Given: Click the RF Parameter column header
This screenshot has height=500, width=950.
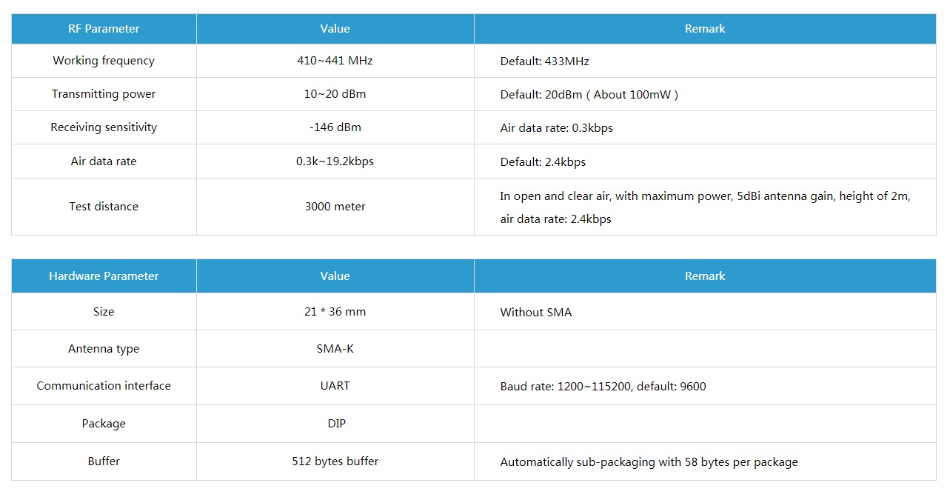Looking at the screenshot, I should coord(104,29).
